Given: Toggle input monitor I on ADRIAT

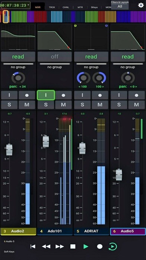Looking at the screenshot, I should (x=82, y=95).
